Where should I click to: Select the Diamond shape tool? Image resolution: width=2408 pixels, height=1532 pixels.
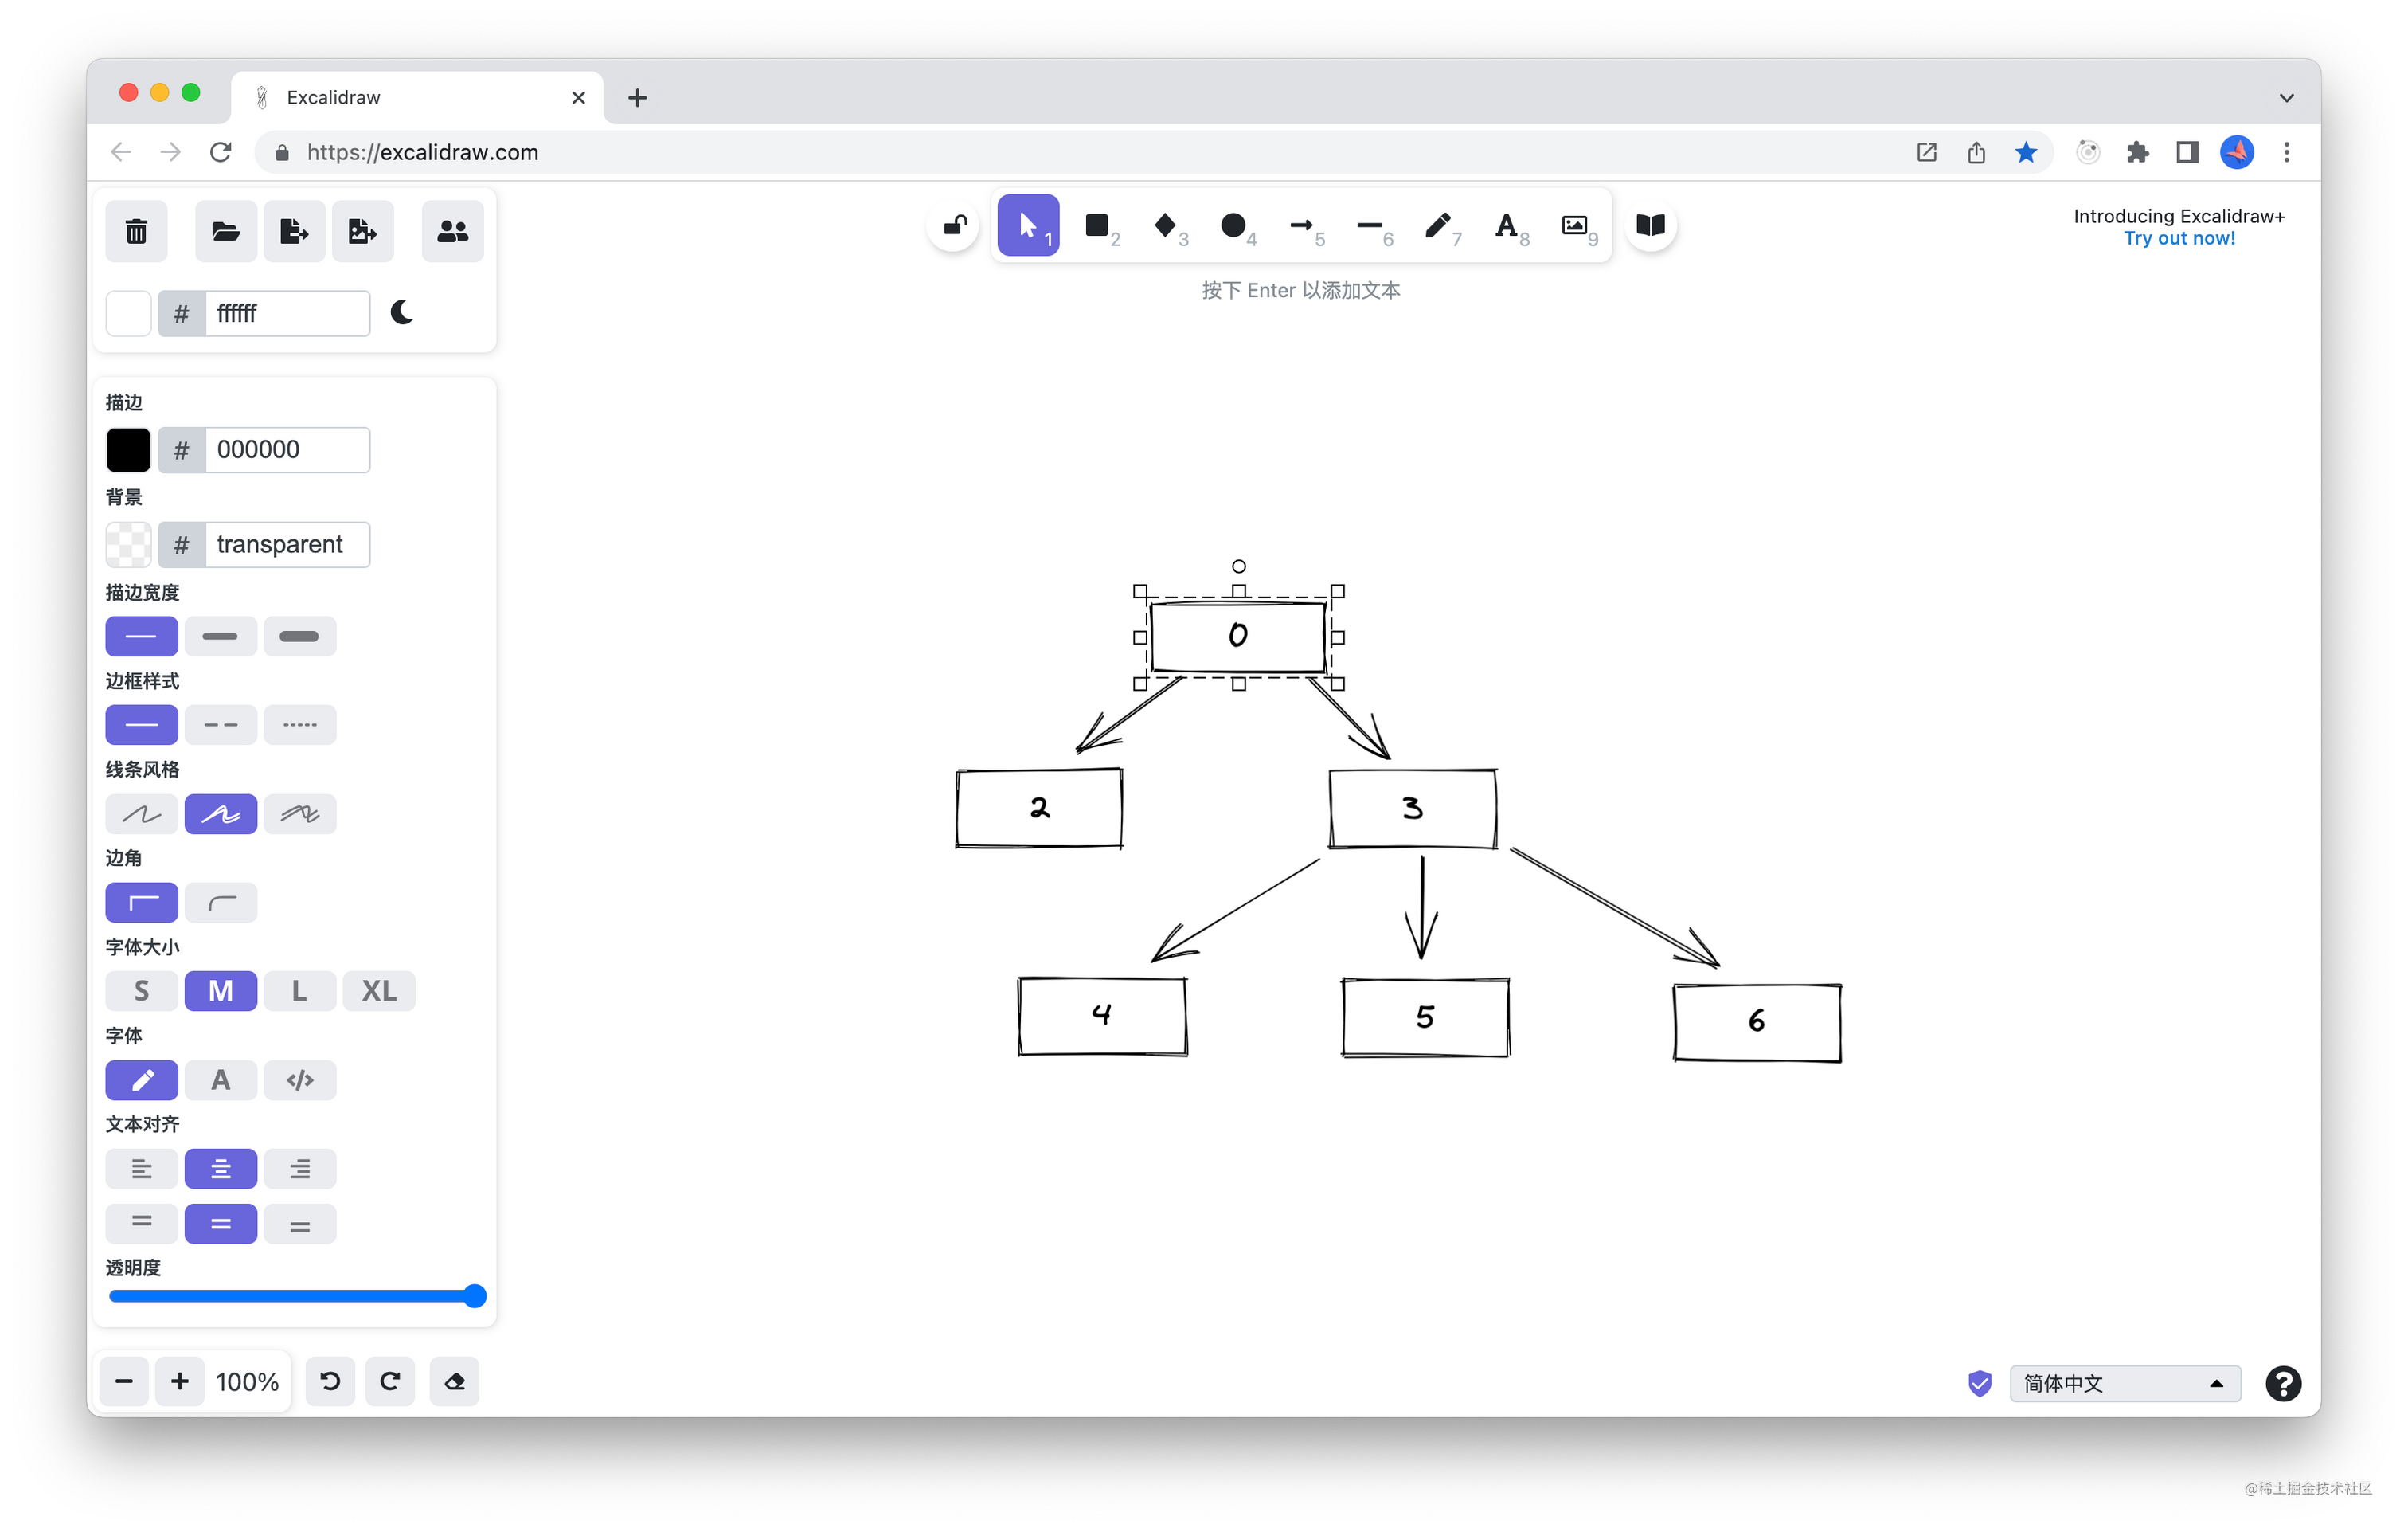point(1165,226)
